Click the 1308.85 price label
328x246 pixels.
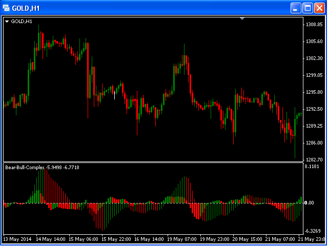pos(314,25)
